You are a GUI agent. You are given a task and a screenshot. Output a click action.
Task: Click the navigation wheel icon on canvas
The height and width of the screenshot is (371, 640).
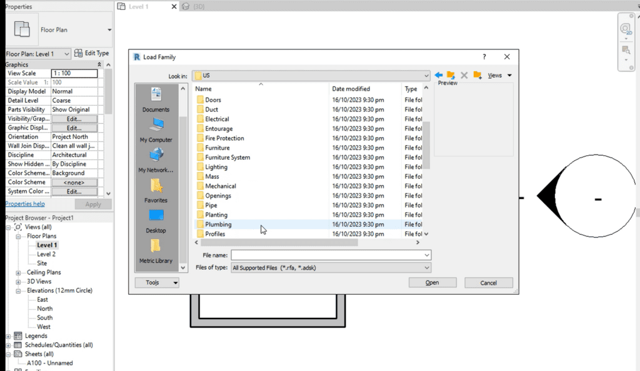(625, 29)
